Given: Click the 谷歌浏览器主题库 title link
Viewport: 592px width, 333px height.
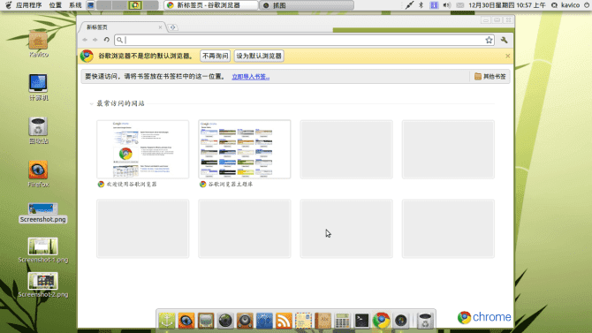Looking at the screenshot, I should click(231, 185).
